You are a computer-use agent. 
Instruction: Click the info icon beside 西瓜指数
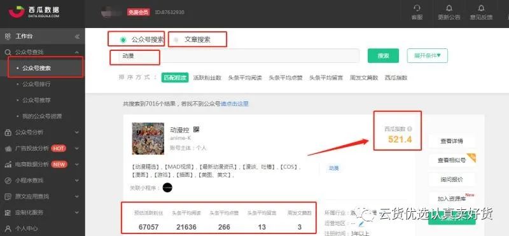(410, 129)
